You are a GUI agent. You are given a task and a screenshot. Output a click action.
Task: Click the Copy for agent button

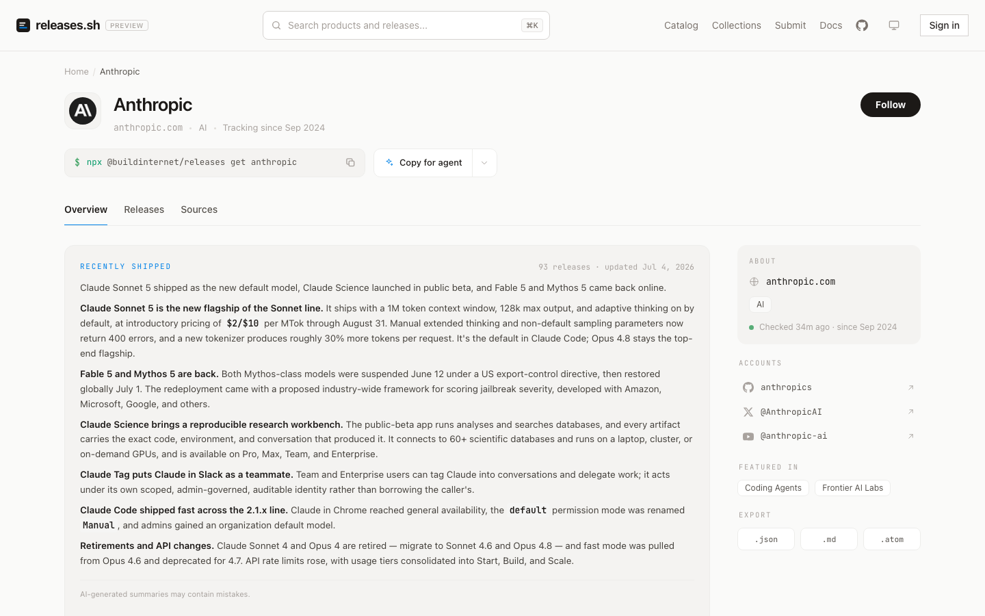point(423,163)
